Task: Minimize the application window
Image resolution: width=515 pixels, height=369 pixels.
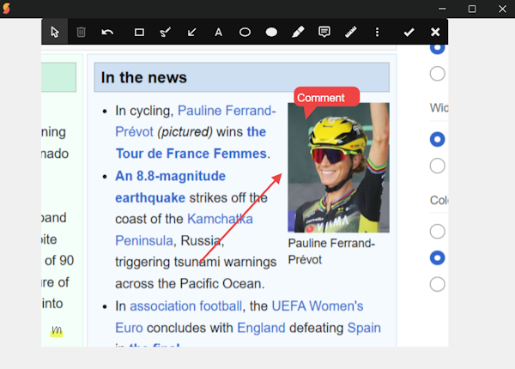Action: coord(442,9)
